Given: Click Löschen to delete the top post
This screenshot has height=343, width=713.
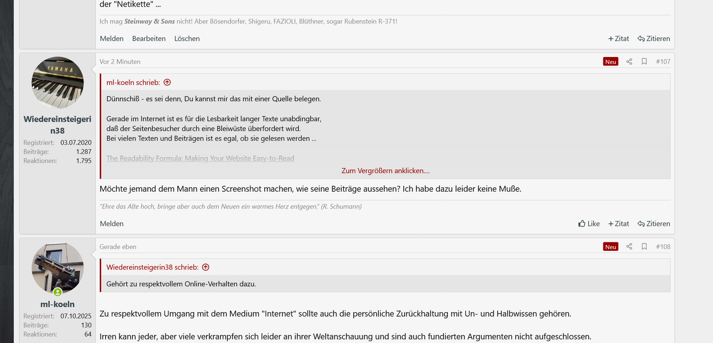Looking at the screenshot, I should (x=187, y=39).
